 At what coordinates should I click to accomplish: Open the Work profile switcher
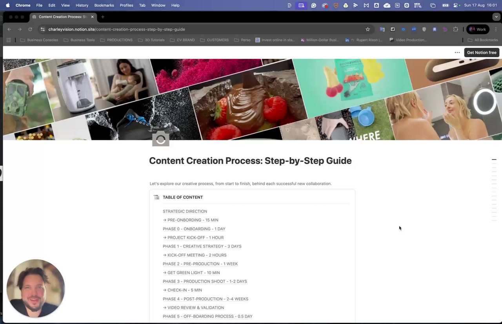point(477,29)
